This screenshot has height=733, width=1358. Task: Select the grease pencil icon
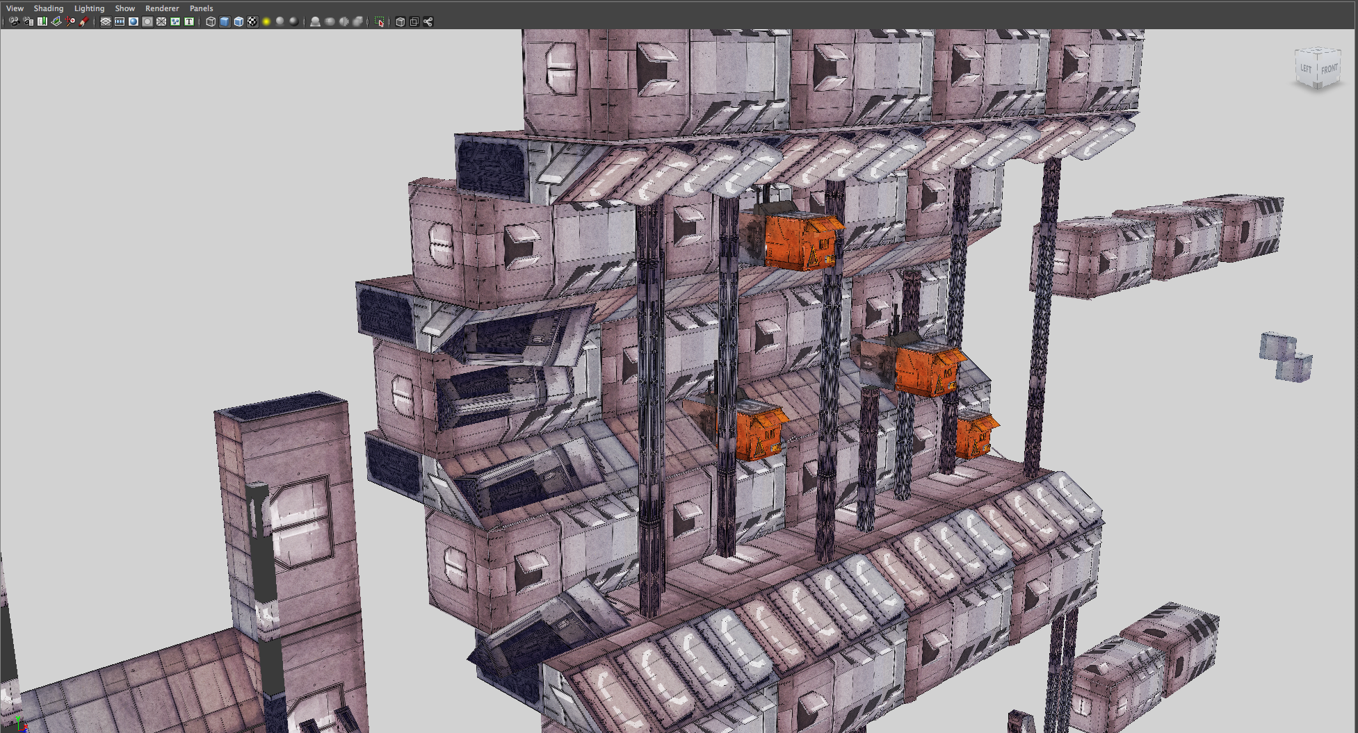[x=83, y=22]
